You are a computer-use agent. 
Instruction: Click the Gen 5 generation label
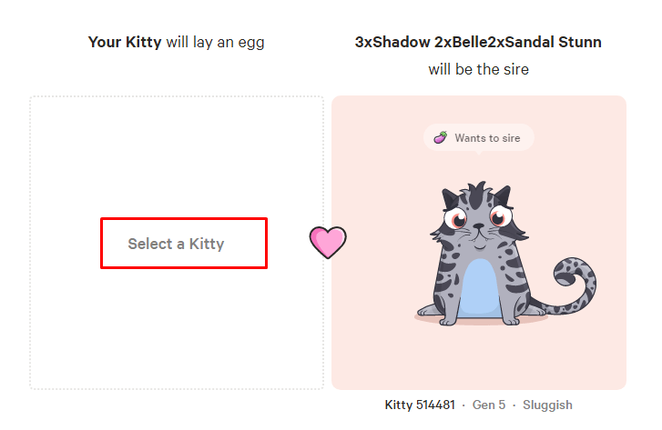(x=489, y=405)
